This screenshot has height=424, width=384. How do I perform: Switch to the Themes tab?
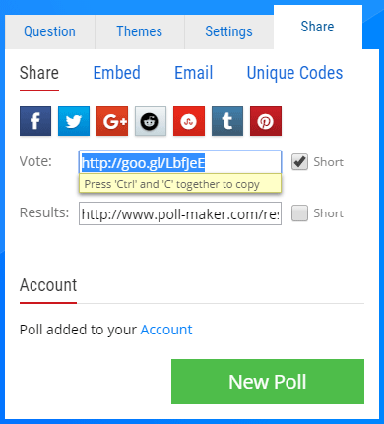[140, 31]
